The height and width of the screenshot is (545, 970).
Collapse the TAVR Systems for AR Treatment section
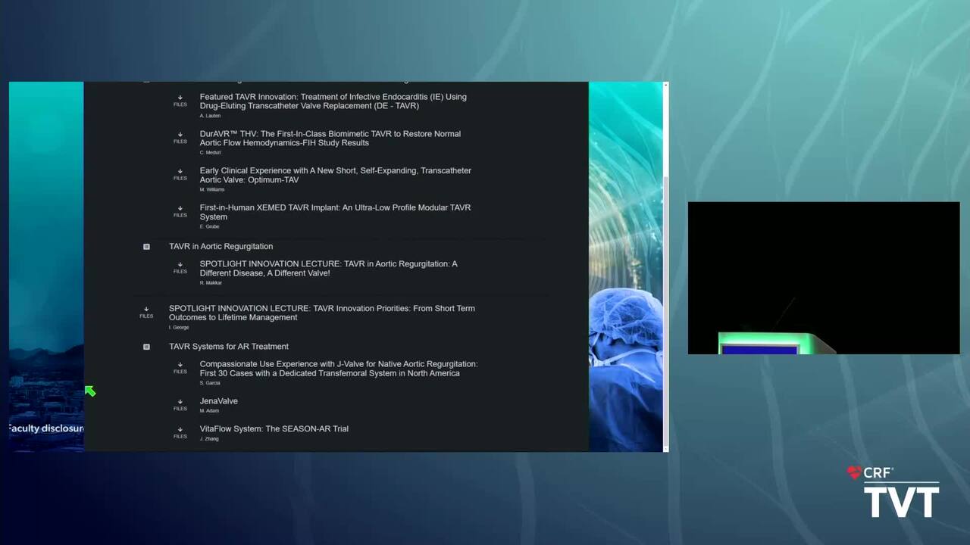(x=146, y=347)
